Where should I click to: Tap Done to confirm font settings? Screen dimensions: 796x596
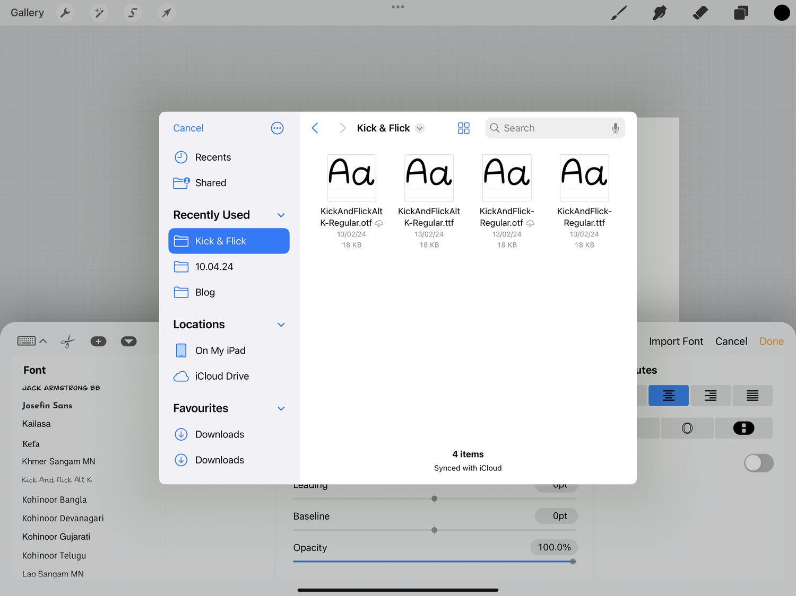point(771,341)
